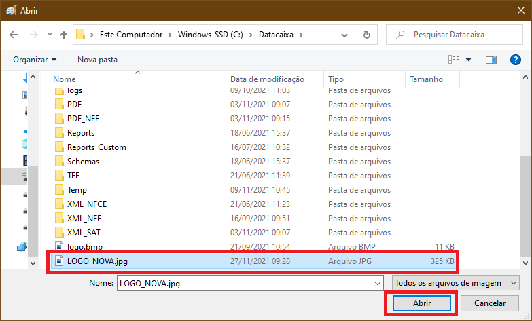Click the back navigation arrow
Viewport: 532px width, 321px height.
(x=14, y=34)
